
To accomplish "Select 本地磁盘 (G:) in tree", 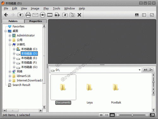I will pos(29,67).
